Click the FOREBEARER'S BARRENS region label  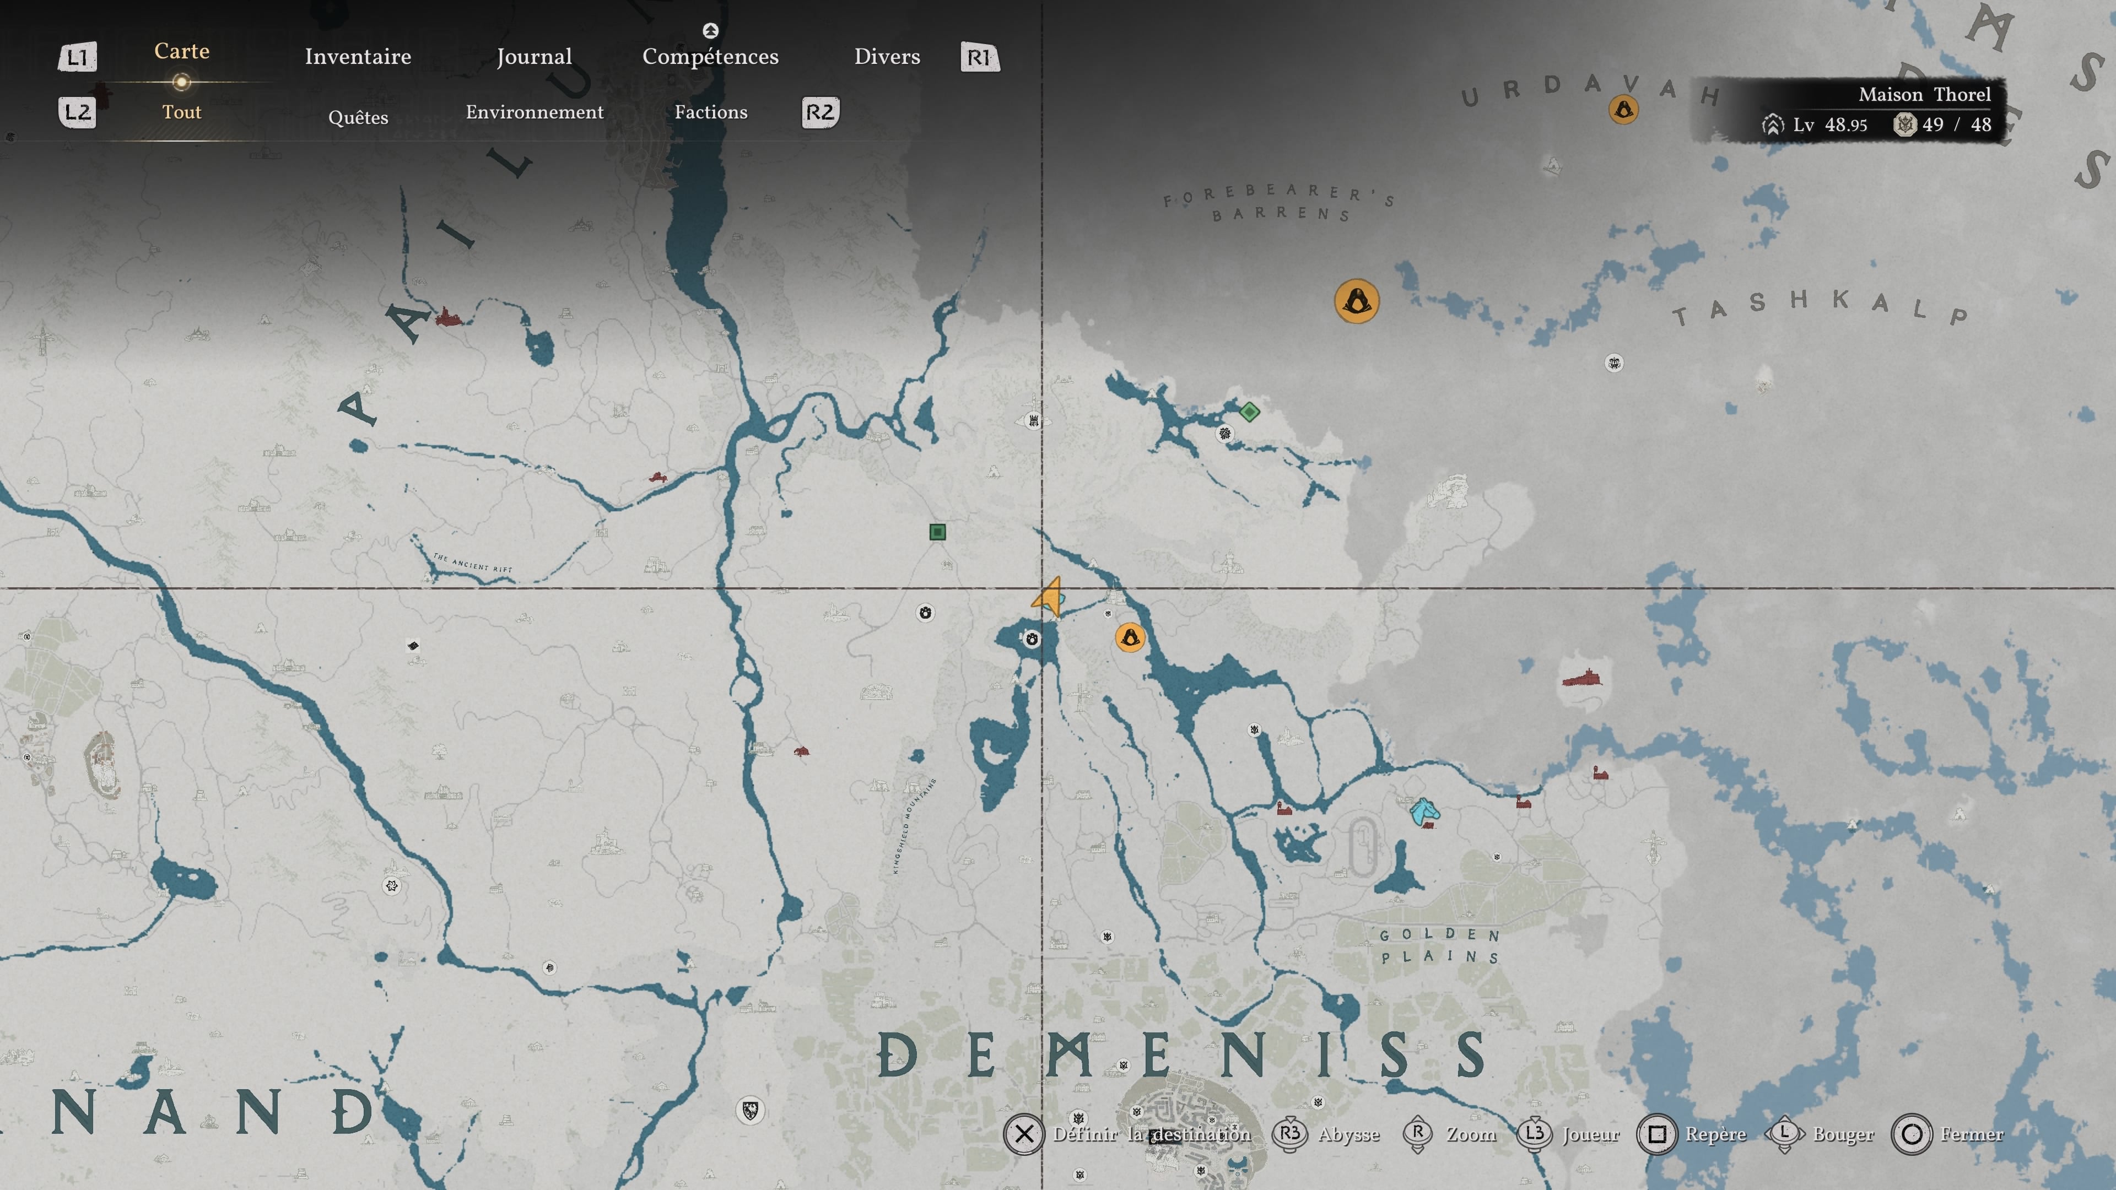(1279, 203)
